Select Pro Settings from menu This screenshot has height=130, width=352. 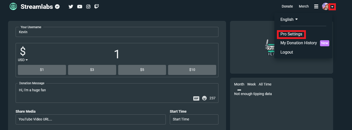(x=291, y=34)
